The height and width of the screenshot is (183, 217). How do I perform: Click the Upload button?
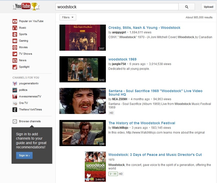coord(208,7)
